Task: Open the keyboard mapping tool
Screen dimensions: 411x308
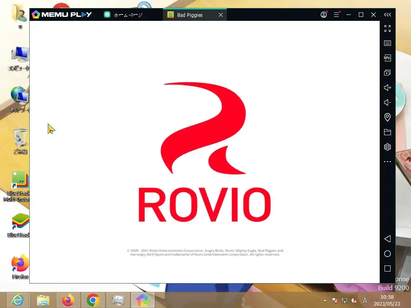Action: [x=387, y=43]
